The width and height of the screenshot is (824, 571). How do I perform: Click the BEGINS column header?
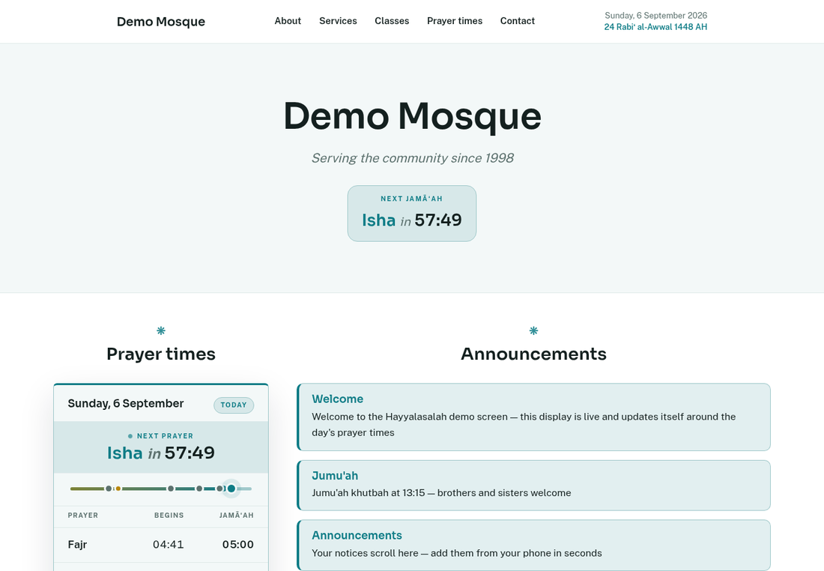169,516
